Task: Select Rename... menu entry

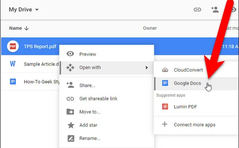Action: point(106,138)
